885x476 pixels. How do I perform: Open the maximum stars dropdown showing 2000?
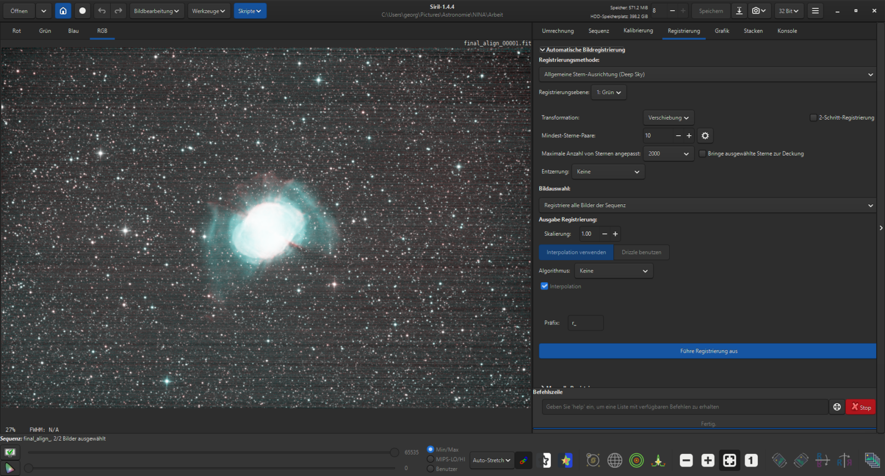coord(668,154)
